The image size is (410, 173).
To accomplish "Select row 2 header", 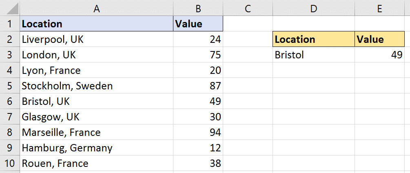I will (x=10, y=40).
